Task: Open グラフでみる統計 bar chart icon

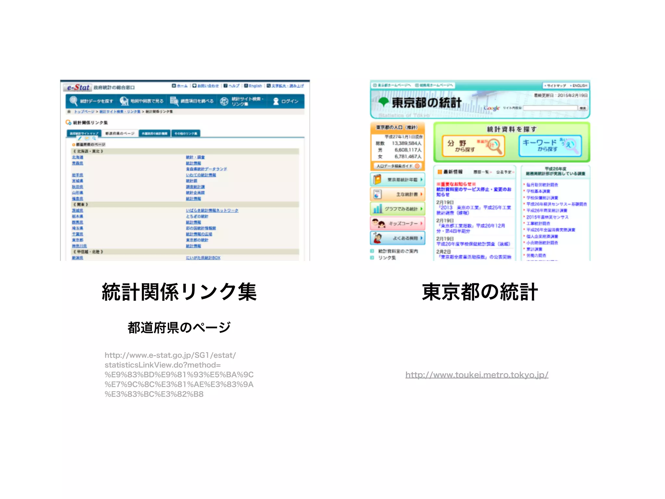Action: coord(377,209)
